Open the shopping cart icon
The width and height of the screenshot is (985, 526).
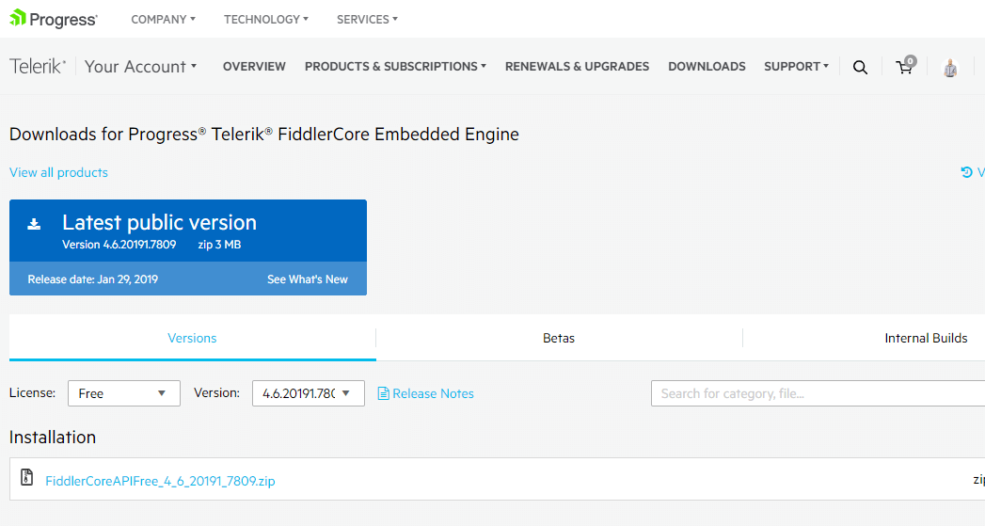pos(906,65)
